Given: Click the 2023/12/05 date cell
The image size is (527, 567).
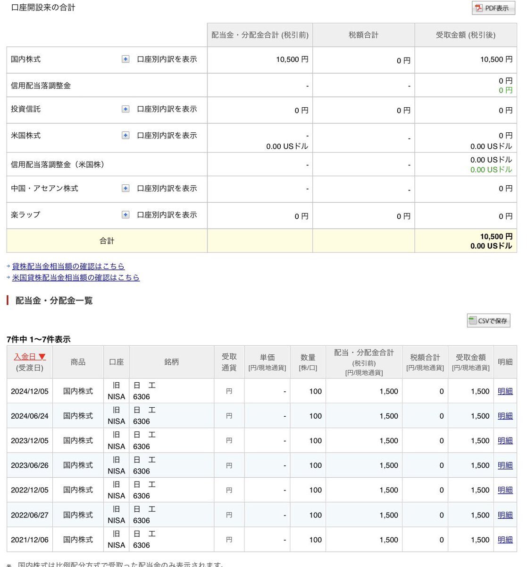Looking at the screenshot, I should [30, 440].
